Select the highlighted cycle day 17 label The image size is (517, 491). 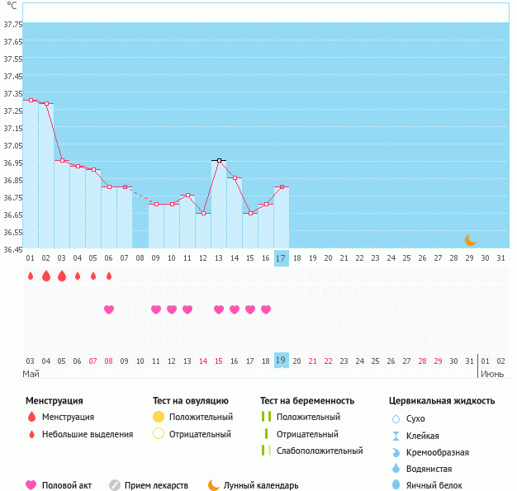tap(281, 258)
